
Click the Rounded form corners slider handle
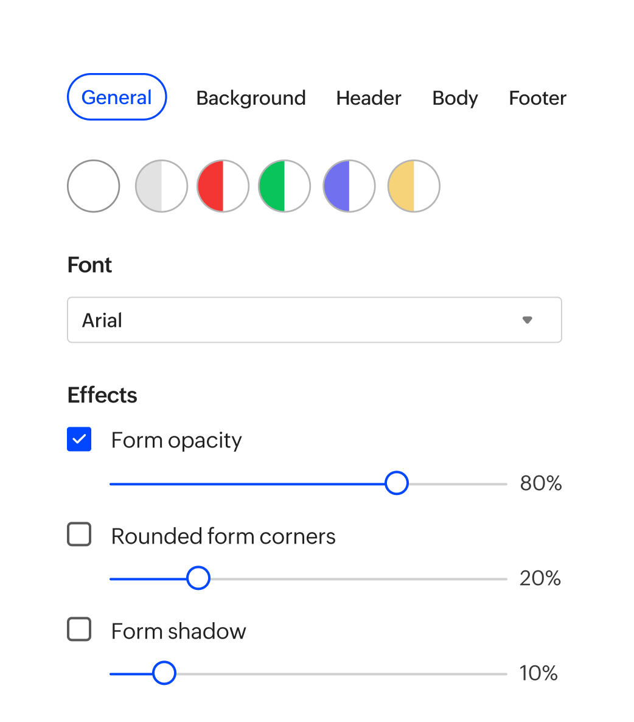click(x=198, y=578)
